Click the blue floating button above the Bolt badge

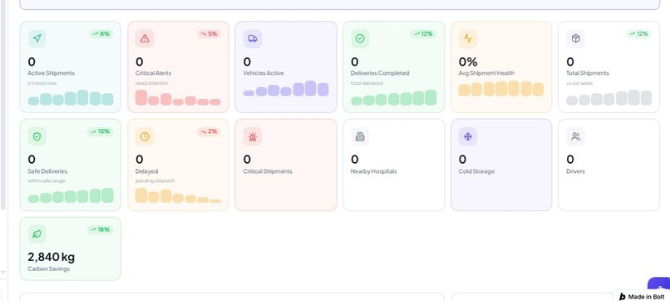click(659, 284)
